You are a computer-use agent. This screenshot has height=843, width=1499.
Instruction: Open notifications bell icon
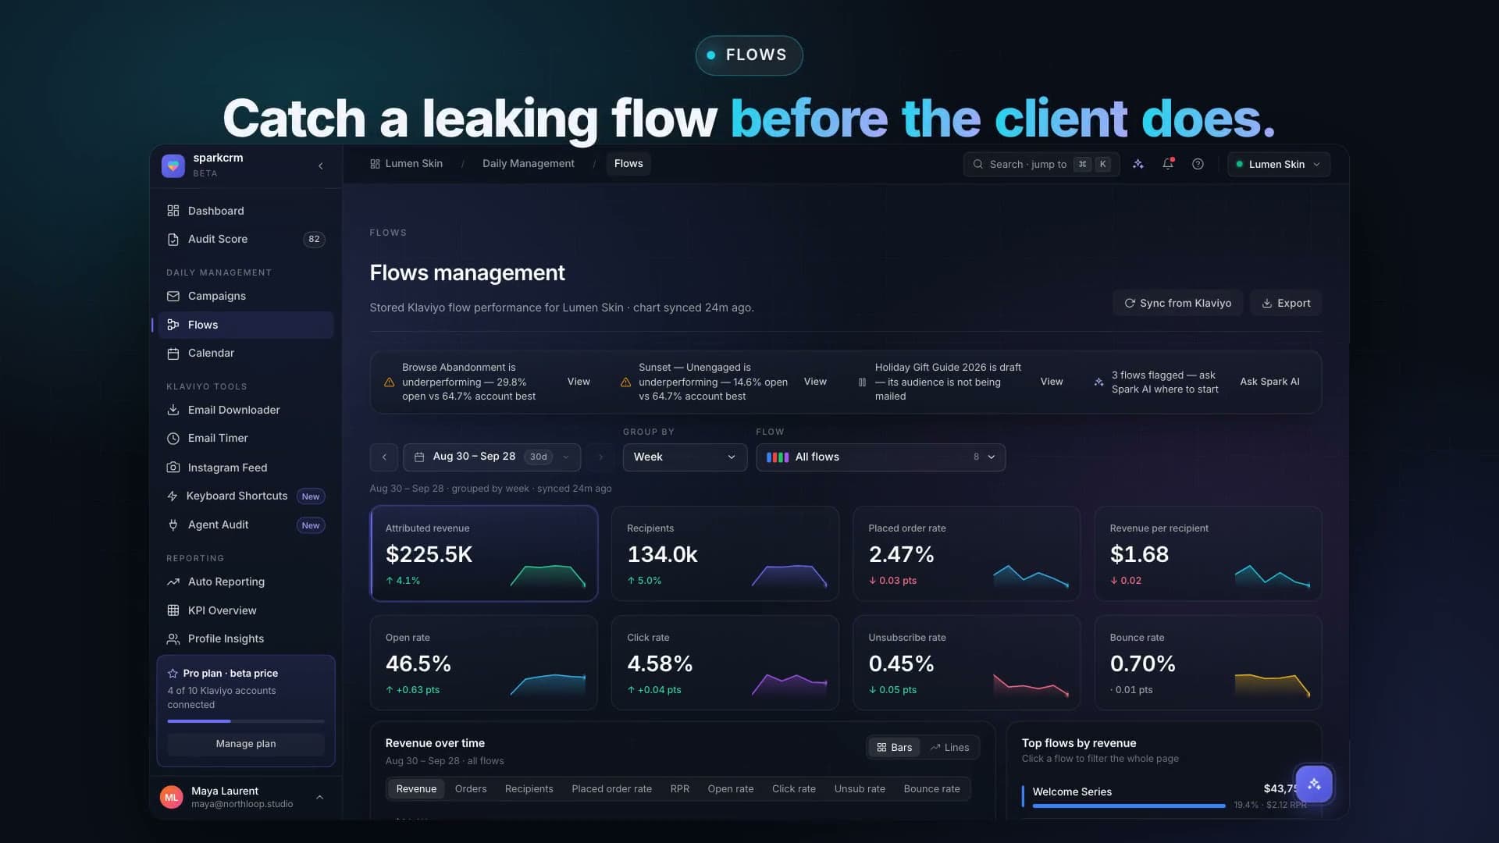tap(1168, 164)
